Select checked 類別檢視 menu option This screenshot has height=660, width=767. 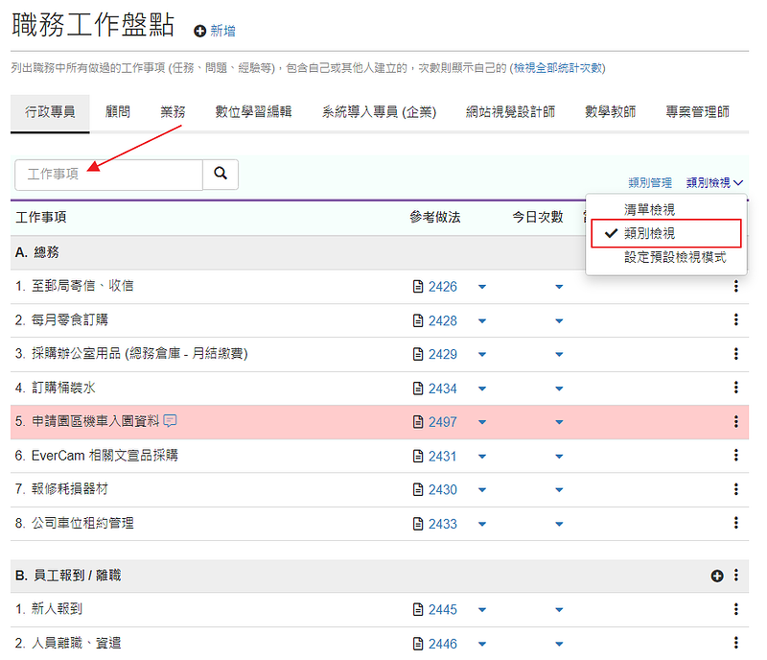pyautogui.click(x=666, y=233)
